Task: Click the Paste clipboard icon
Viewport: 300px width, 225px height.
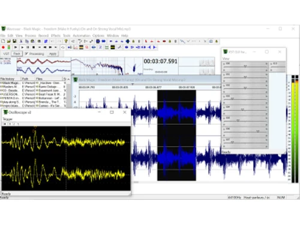Action: point(32,41)
